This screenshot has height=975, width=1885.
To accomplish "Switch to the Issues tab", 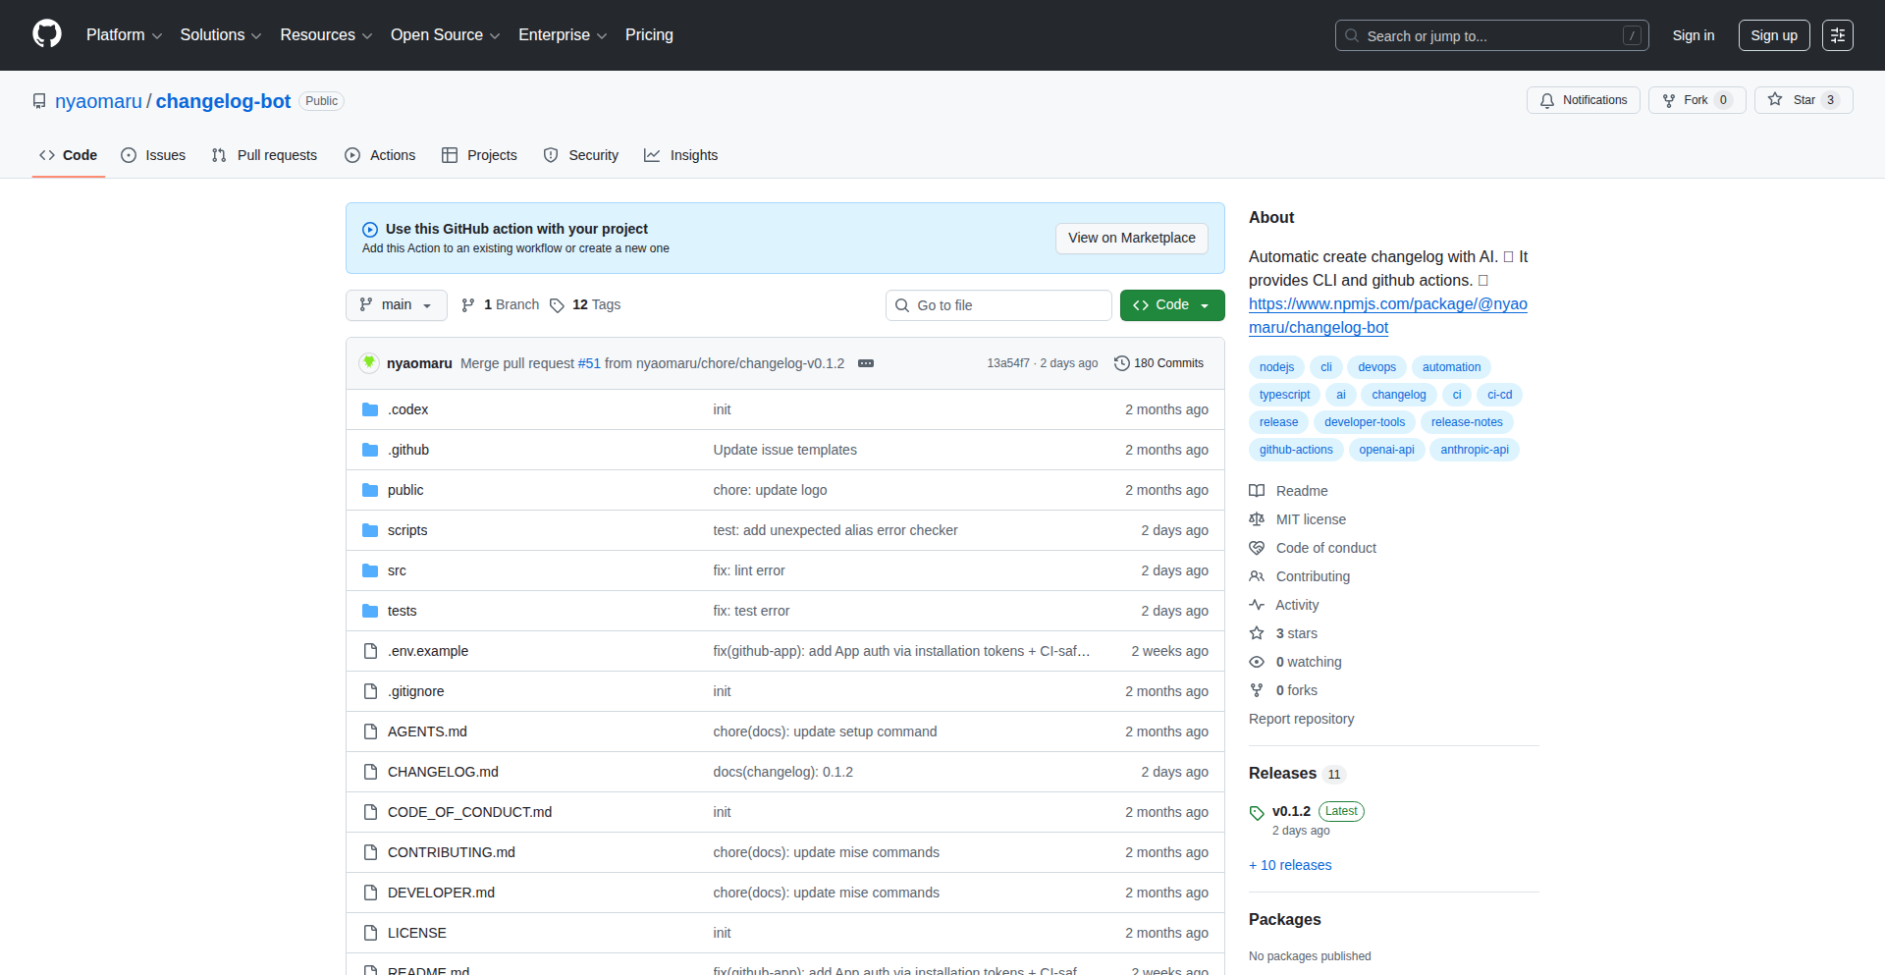I will pyautogui.click(x=153, y=155).
